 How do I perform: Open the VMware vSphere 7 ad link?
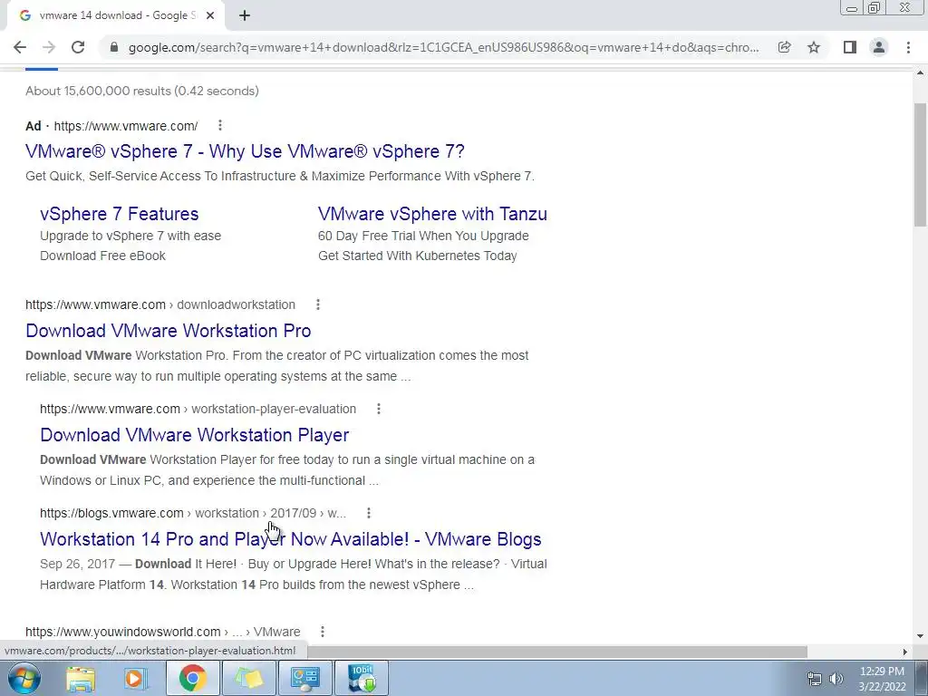tap(245, 151)
